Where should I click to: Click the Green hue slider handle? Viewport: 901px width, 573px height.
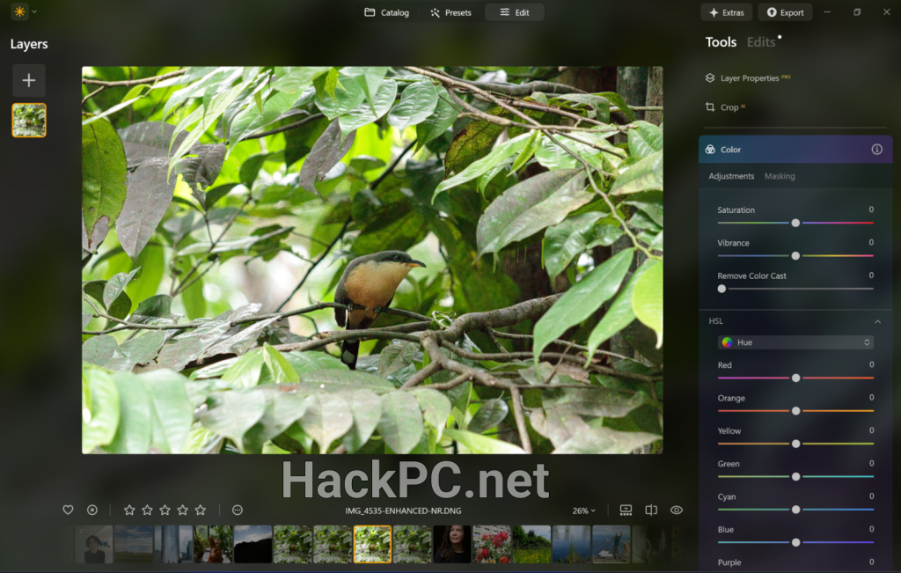click(x=795, y=476)
